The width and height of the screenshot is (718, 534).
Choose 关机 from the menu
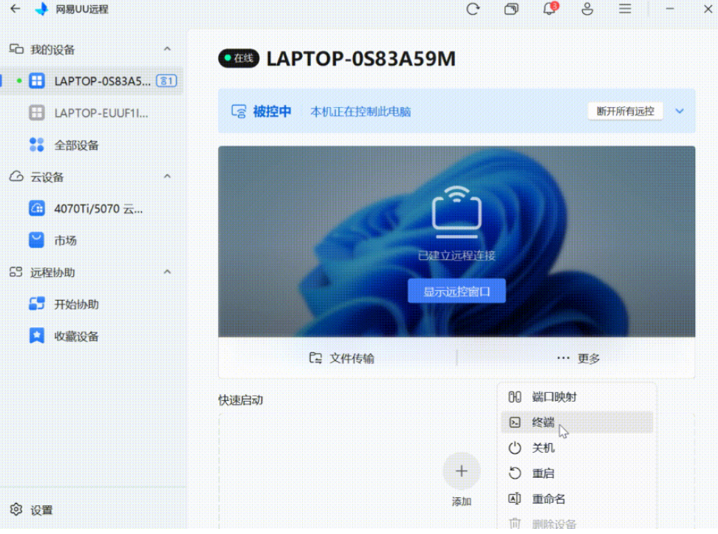pyautogui.click(x=577, y=448)
